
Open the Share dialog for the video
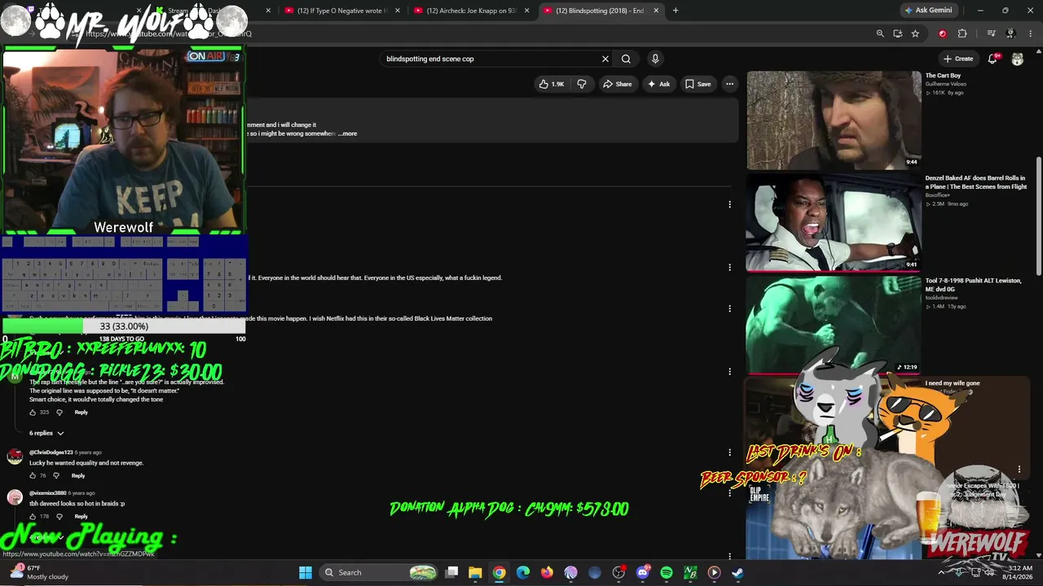[617, 84]
